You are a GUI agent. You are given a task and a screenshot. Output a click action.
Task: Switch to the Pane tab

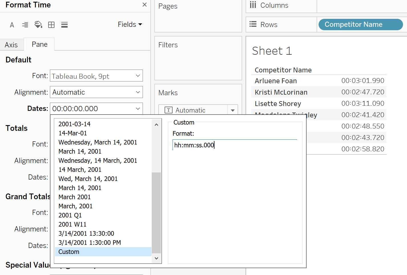coord(39,44)
